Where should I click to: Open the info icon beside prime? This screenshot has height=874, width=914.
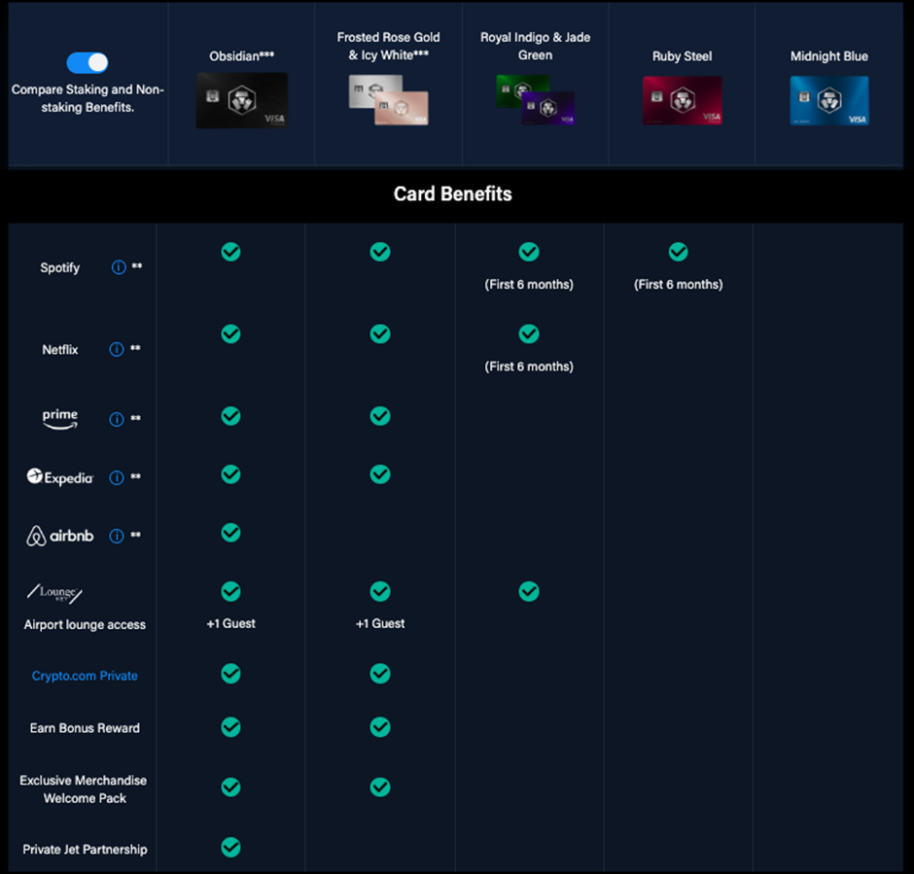coord(117,420)
